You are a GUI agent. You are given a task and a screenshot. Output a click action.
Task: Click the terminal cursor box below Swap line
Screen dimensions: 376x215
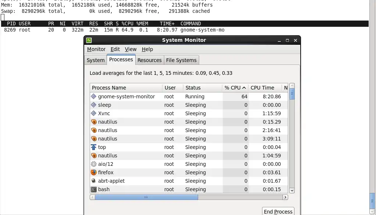(x=3, y=17)
